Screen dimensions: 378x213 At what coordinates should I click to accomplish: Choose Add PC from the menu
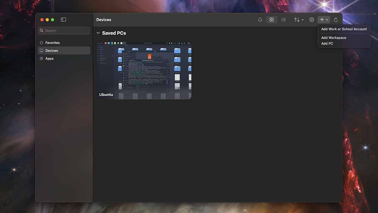[x=327, y=43]
